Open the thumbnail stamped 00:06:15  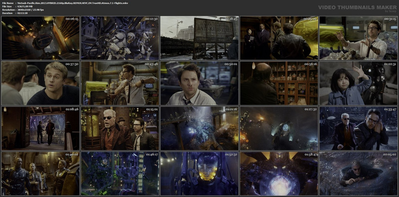(41, 38)
